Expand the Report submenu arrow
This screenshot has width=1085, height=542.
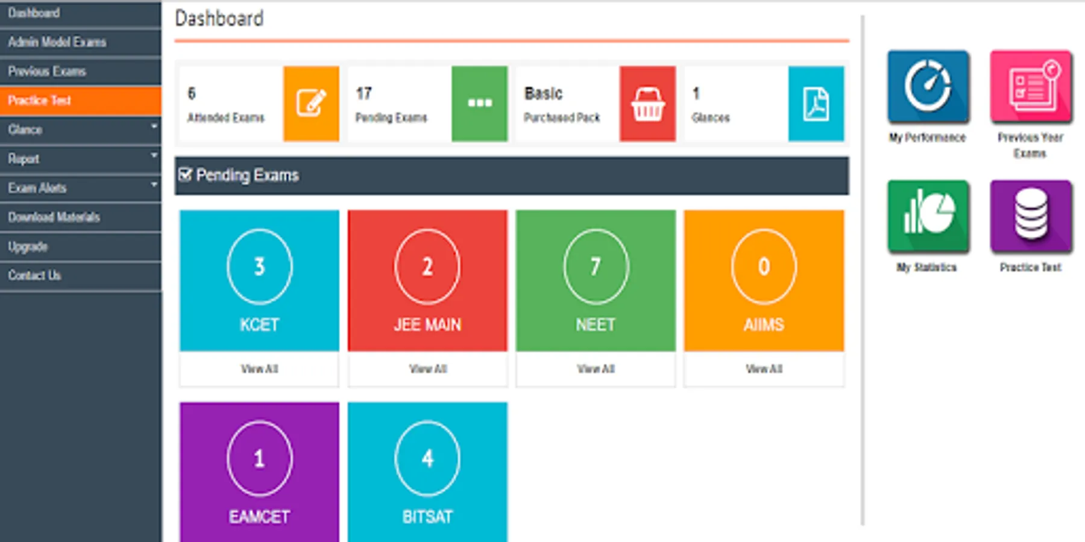[x=154, y=155]
